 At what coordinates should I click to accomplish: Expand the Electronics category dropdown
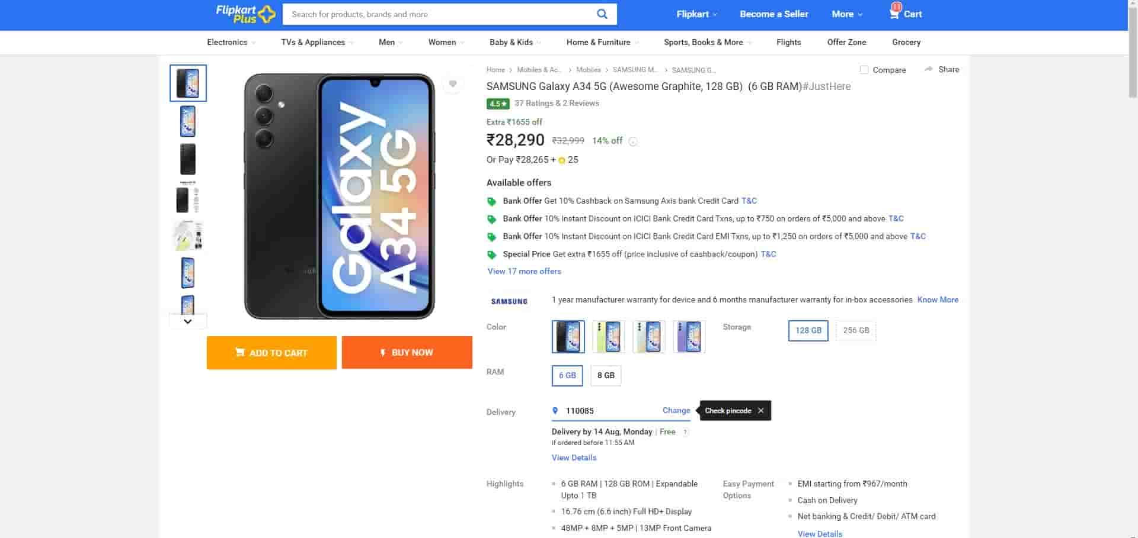tap(231, 42)
